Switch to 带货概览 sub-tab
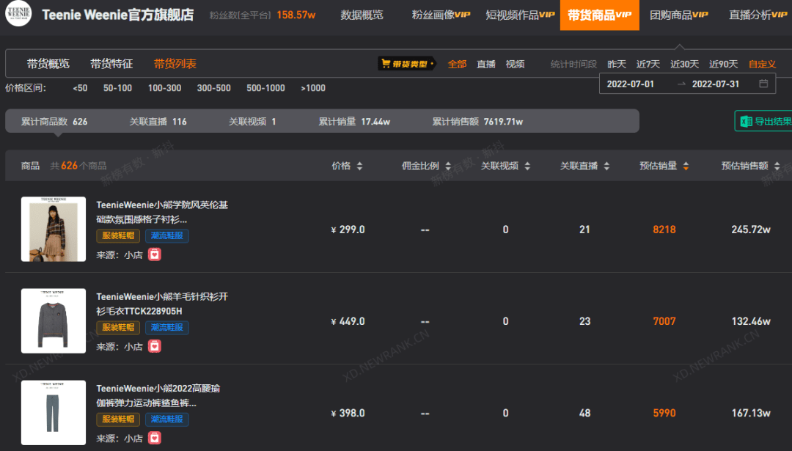This screenshot has height=451, width=792. 48,64
